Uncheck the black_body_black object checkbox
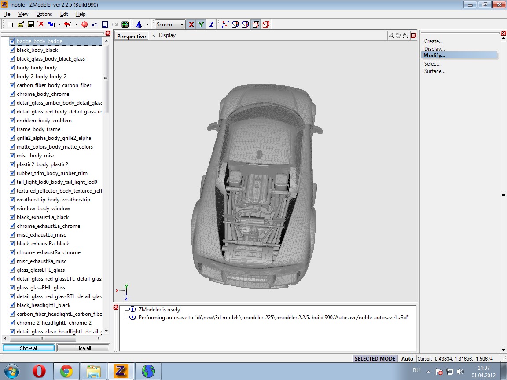The height and width of the screenshot is (380, 507). [x=12, y=50]
